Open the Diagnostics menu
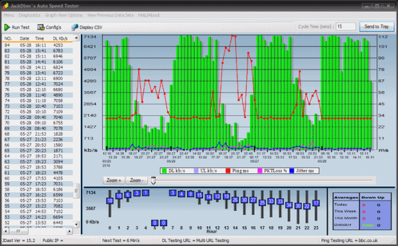398x246 pixels. click(x=29, y=15)
